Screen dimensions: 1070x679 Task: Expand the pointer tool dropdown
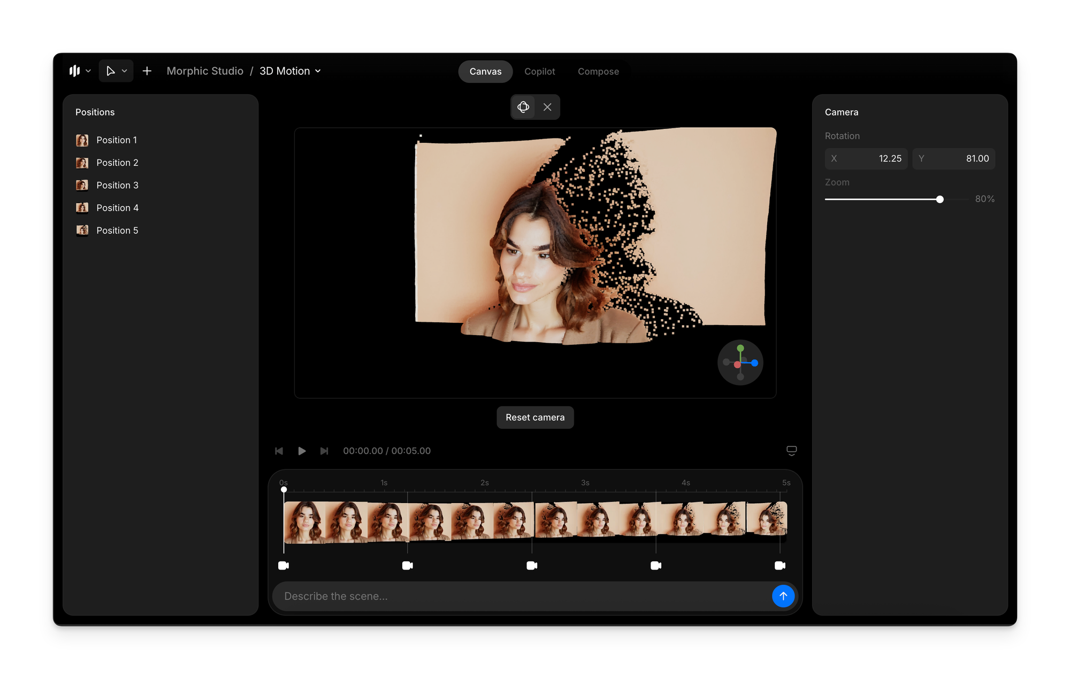pyautogui.click(x=124, y=71)
